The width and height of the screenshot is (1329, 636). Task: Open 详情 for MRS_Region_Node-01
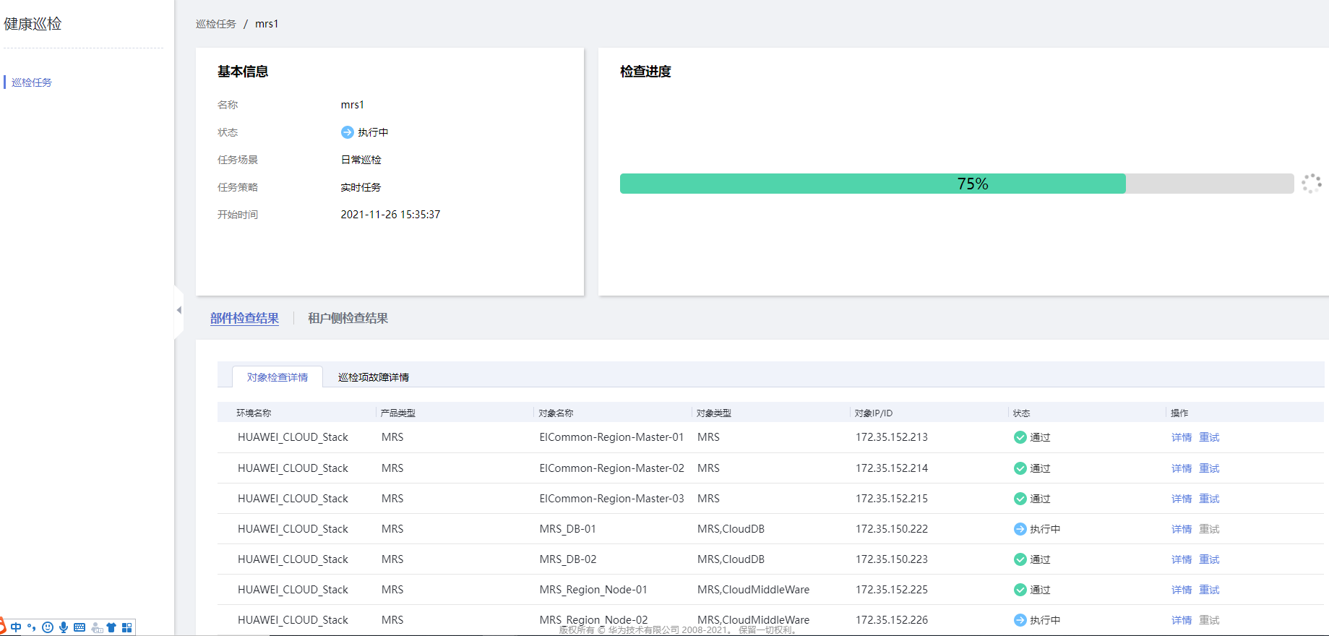[x=1182, y=590]
